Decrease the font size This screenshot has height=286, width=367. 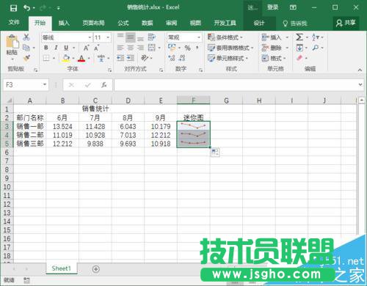97,48
